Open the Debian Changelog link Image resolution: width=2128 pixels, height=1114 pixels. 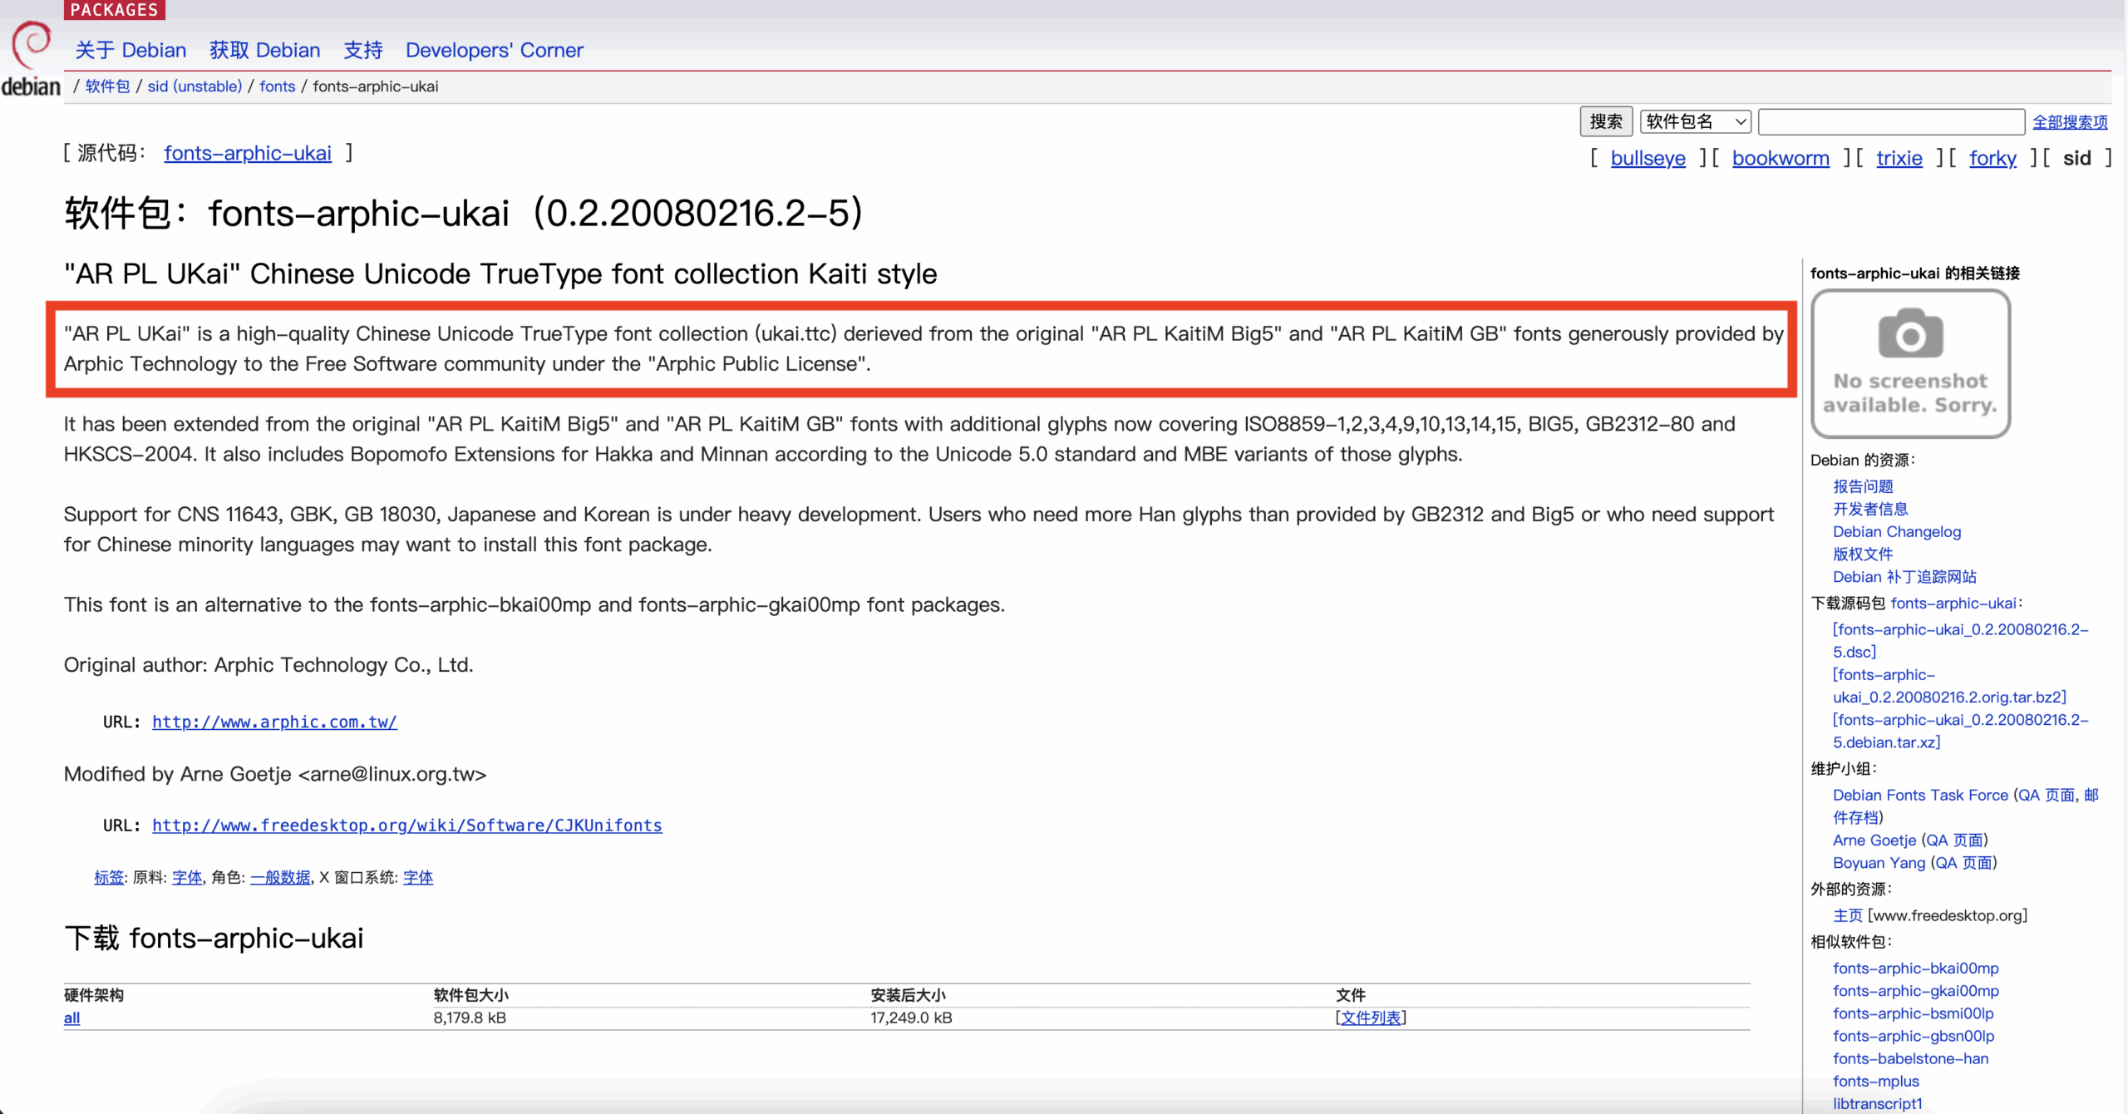pyautogui.click(x=1896, y=531)
